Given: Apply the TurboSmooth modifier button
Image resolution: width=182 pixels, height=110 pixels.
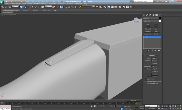Looking at the screenshot, I should click(148, 34).
